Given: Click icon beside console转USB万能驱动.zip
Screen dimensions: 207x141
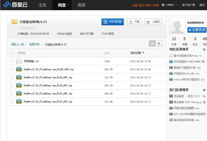Looking at the screenshot, I should 171,79.
